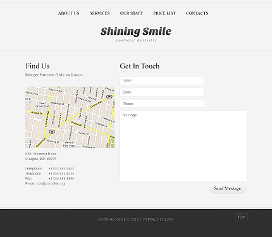
Task: Click the FAX number +1 504 889 9898
Action: (x=61, y=178)
